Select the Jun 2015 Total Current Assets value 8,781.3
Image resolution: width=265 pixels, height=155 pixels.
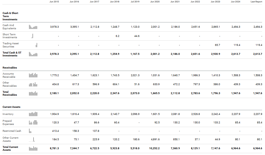tap(54, 148)
